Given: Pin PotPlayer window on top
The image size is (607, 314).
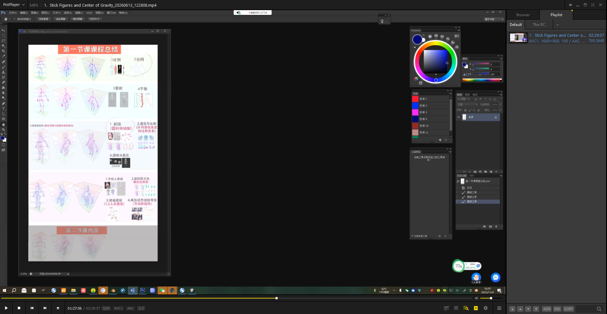Looking at the screenshot, I should pos(570,5).
